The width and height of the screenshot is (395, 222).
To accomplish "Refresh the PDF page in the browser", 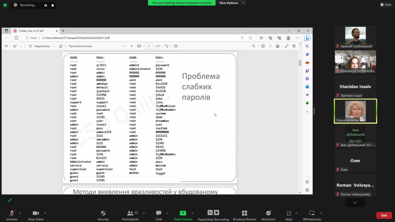I will 16,38.
